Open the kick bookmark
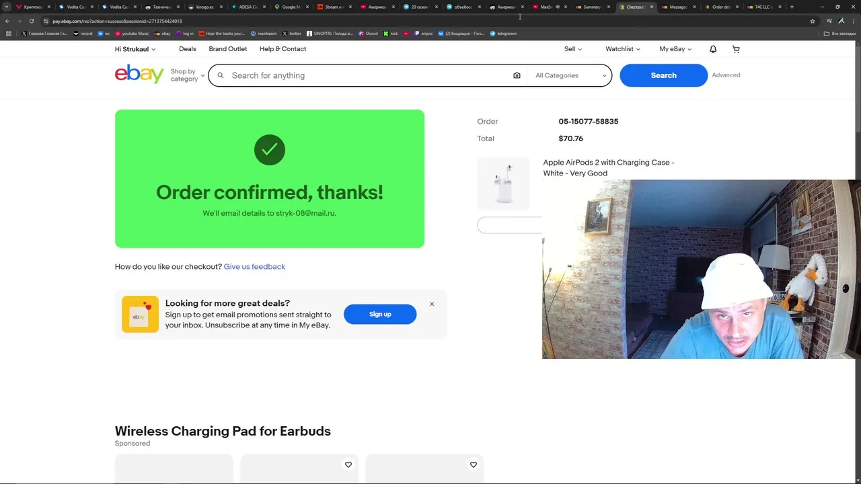The image size is (861, 484). (391, 34)
